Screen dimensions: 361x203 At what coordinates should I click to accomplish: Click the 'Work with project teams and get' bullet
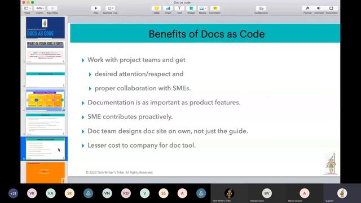(137, 60)
